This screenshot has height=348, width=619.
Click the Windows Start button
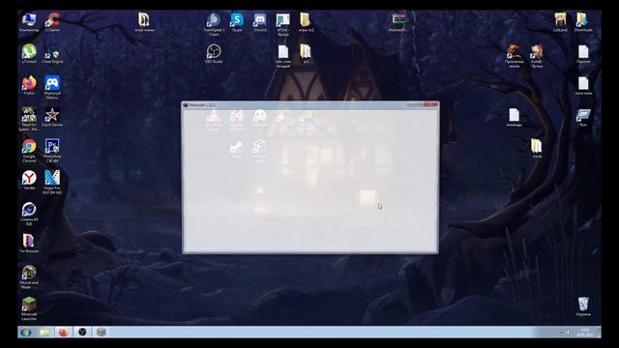[x=26, y=332]
